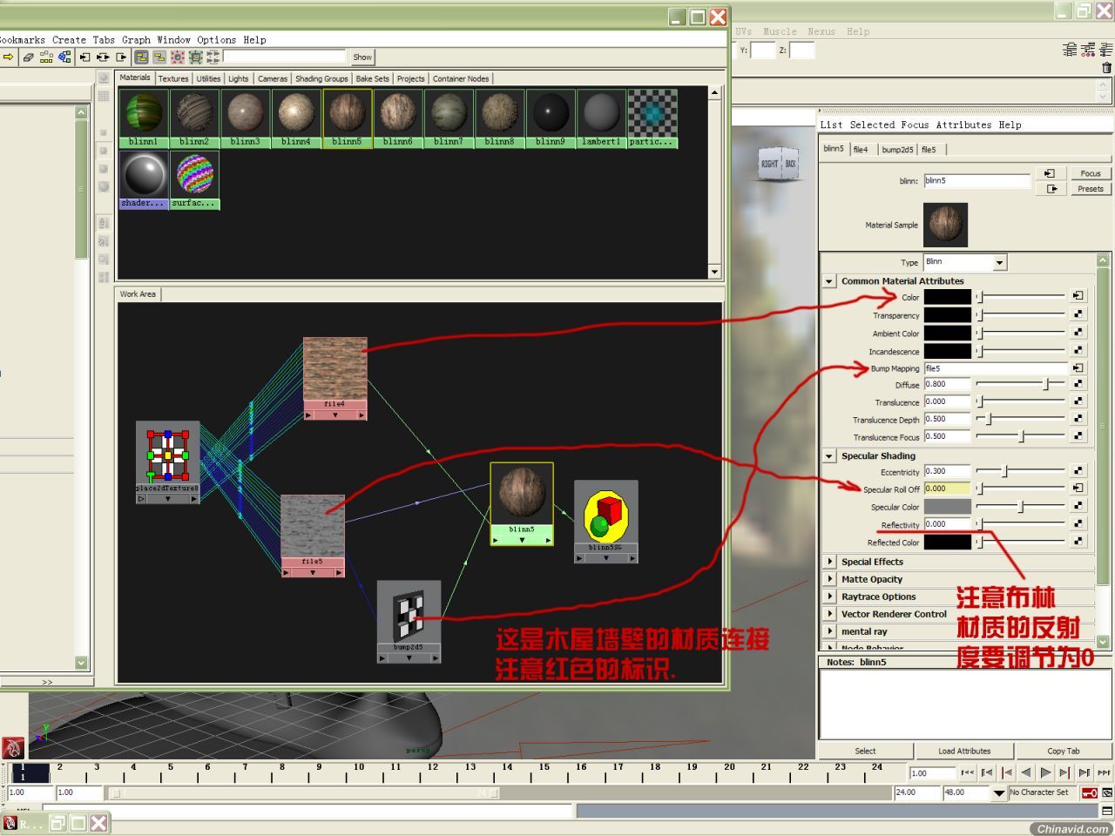Open the Graph menu
Viewport: 1115px width, 836px height.
[136, 40]
